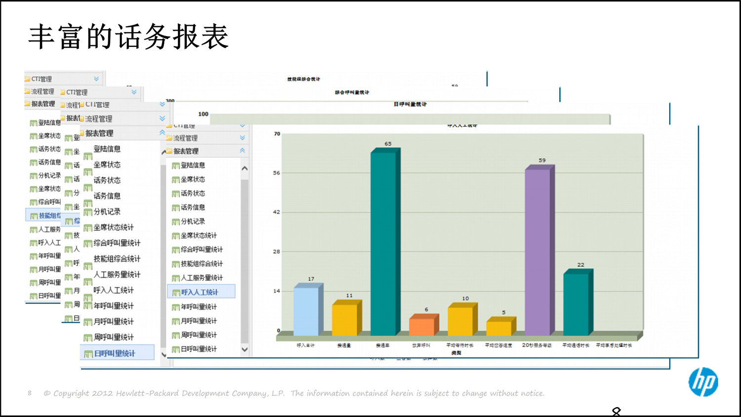Open the 坐席状态统计 report icon
Image resolution: width=741 pixels, height=417 pixels.
[x=176, y=235]
